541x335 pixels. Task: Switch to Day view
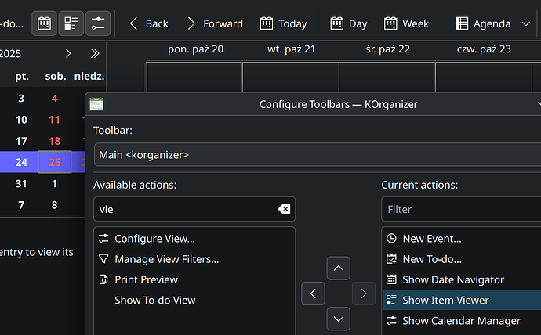tap(348, 23)
